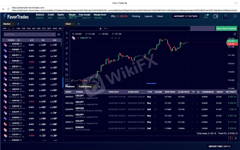240x150 pixels.
Task: Select the crosshair tool in chart toolbar
Action: (x=67, y=33)
